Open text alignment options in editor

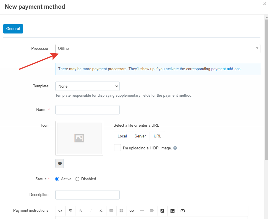[x=152, y=211]
